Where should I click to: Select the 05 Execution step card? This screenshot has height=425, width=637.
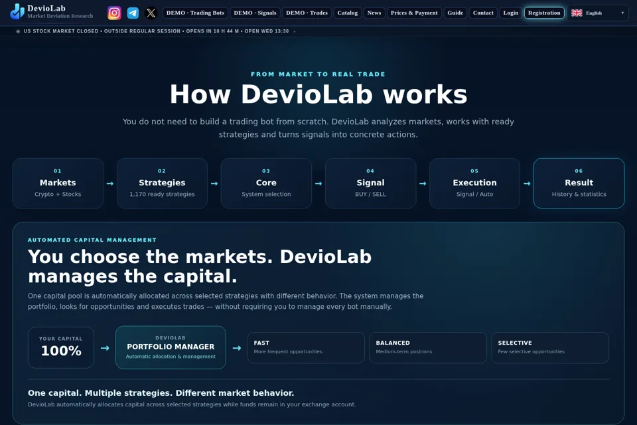[x=474, y=183]
